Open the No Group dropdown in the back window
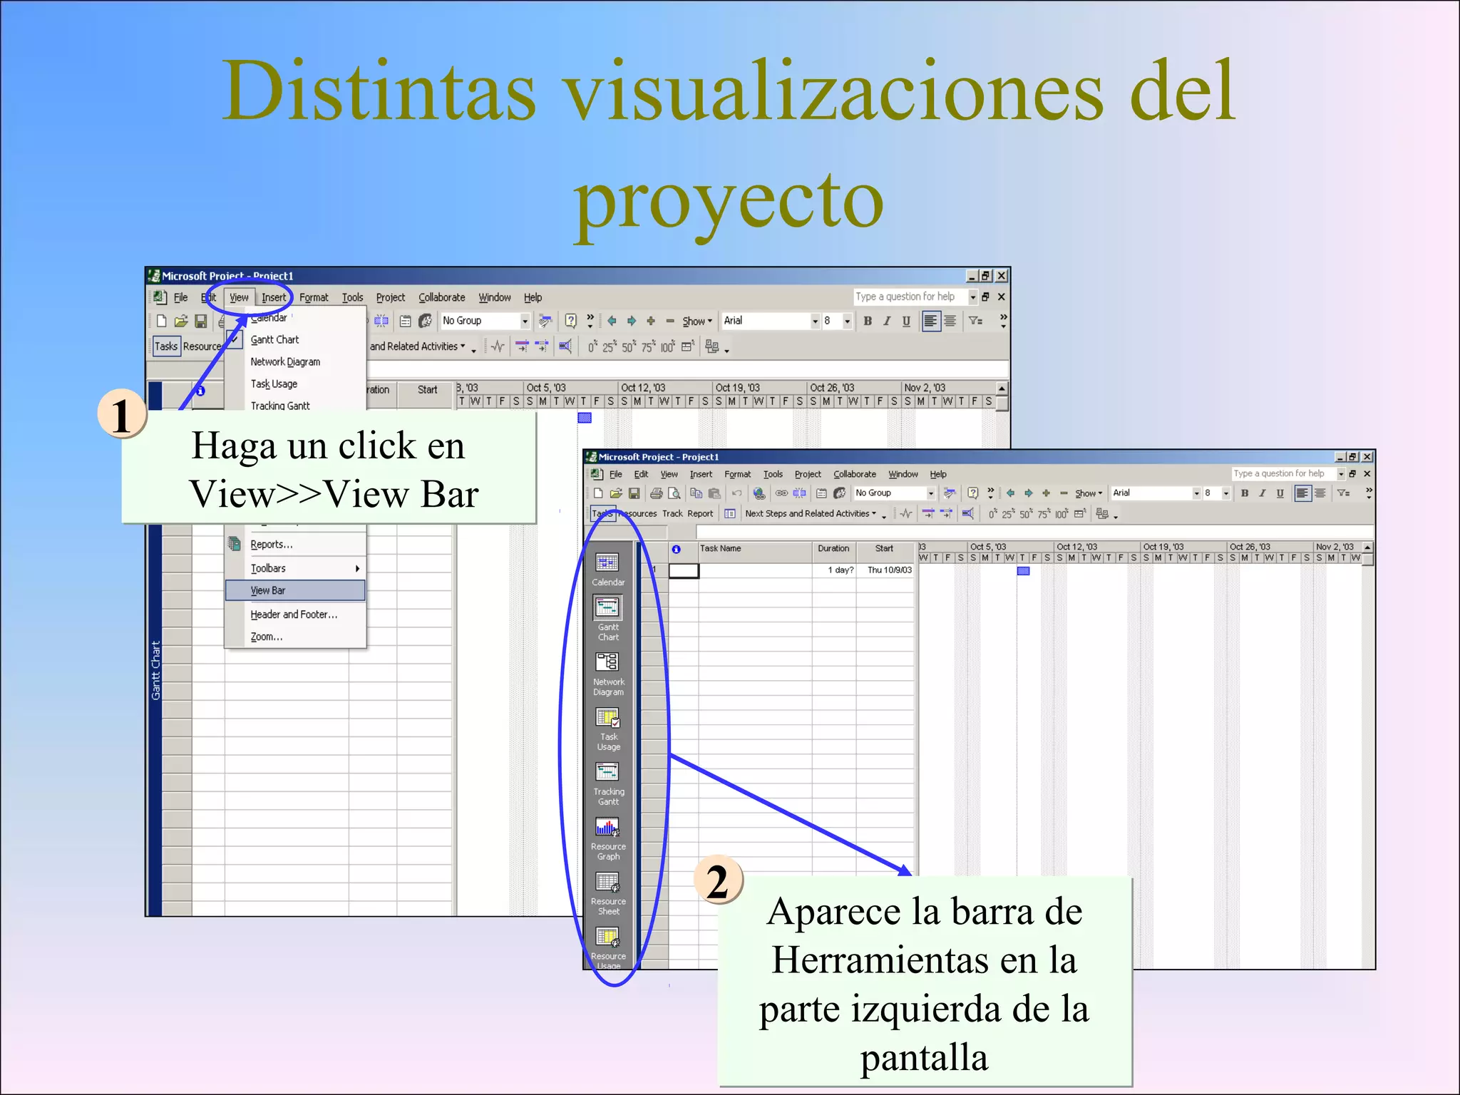The height and width of the screenshot is (1095, 1460). (525, 321)
